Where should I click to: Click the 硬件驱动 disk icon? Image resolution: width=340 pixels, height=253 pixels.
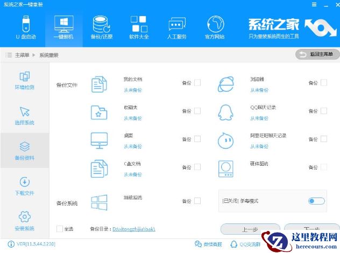pos(226,169)
